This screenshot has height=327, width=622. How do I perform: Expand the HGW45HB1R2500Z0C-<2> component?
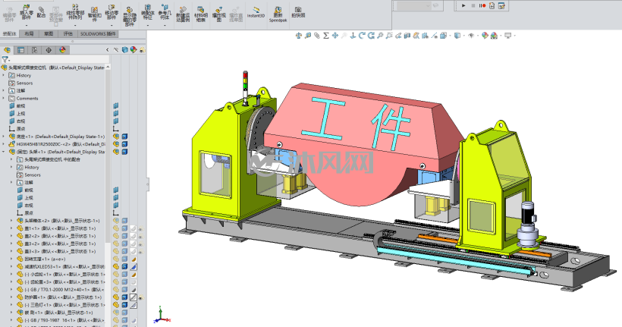[4, 144]
